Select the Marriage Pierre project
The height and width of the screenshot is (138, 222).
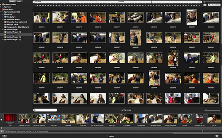coord(12,25)
